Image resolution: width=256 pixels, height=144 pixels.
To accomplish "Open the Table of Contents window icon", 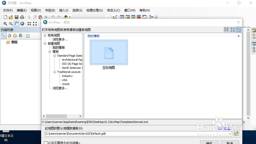I will (x=122, y=17).
